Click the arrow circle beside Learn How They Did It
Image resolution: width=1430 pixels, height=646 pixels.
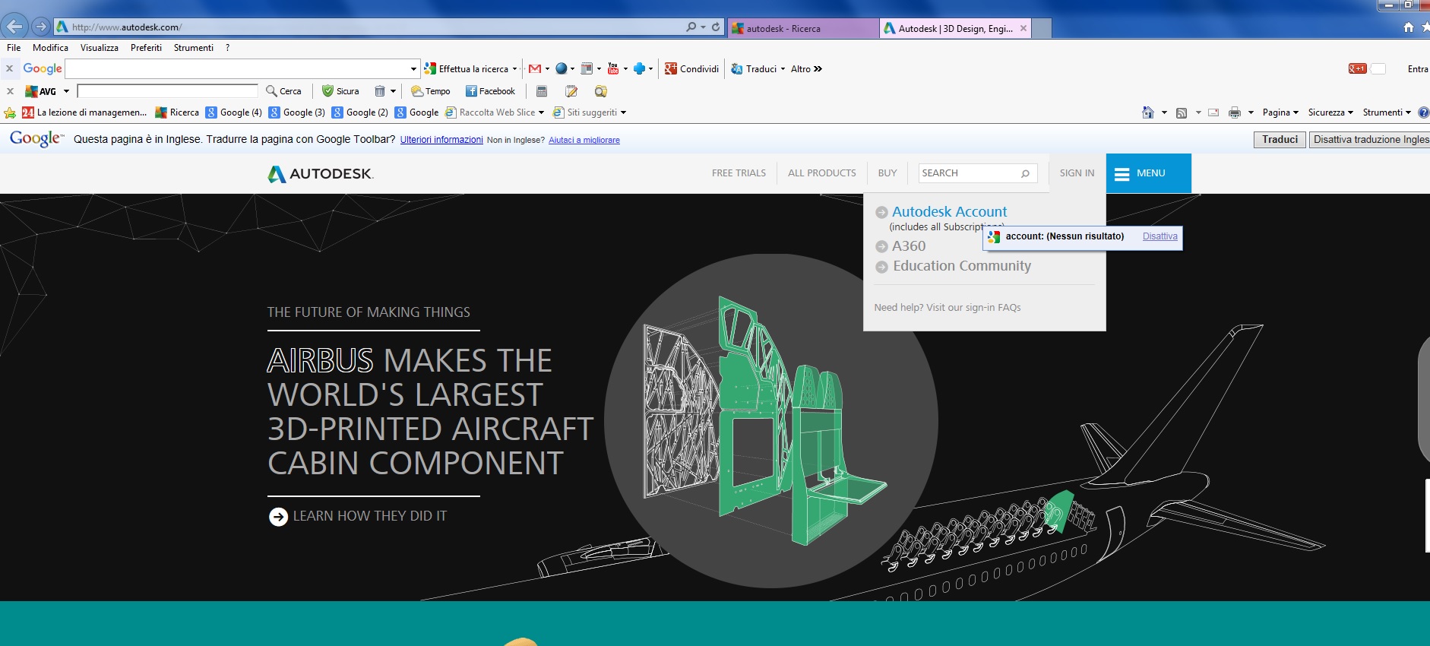278,517
